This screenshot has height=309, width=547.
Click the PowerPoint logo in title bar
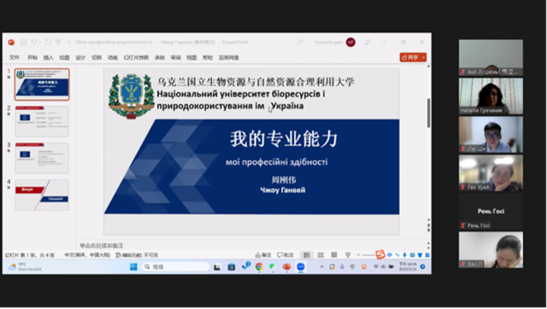11,42
